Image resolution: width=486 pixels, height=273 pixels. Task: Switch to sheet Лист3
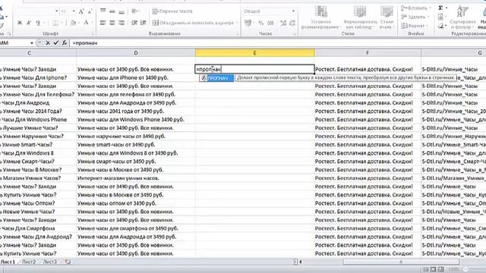pos(49,262)
